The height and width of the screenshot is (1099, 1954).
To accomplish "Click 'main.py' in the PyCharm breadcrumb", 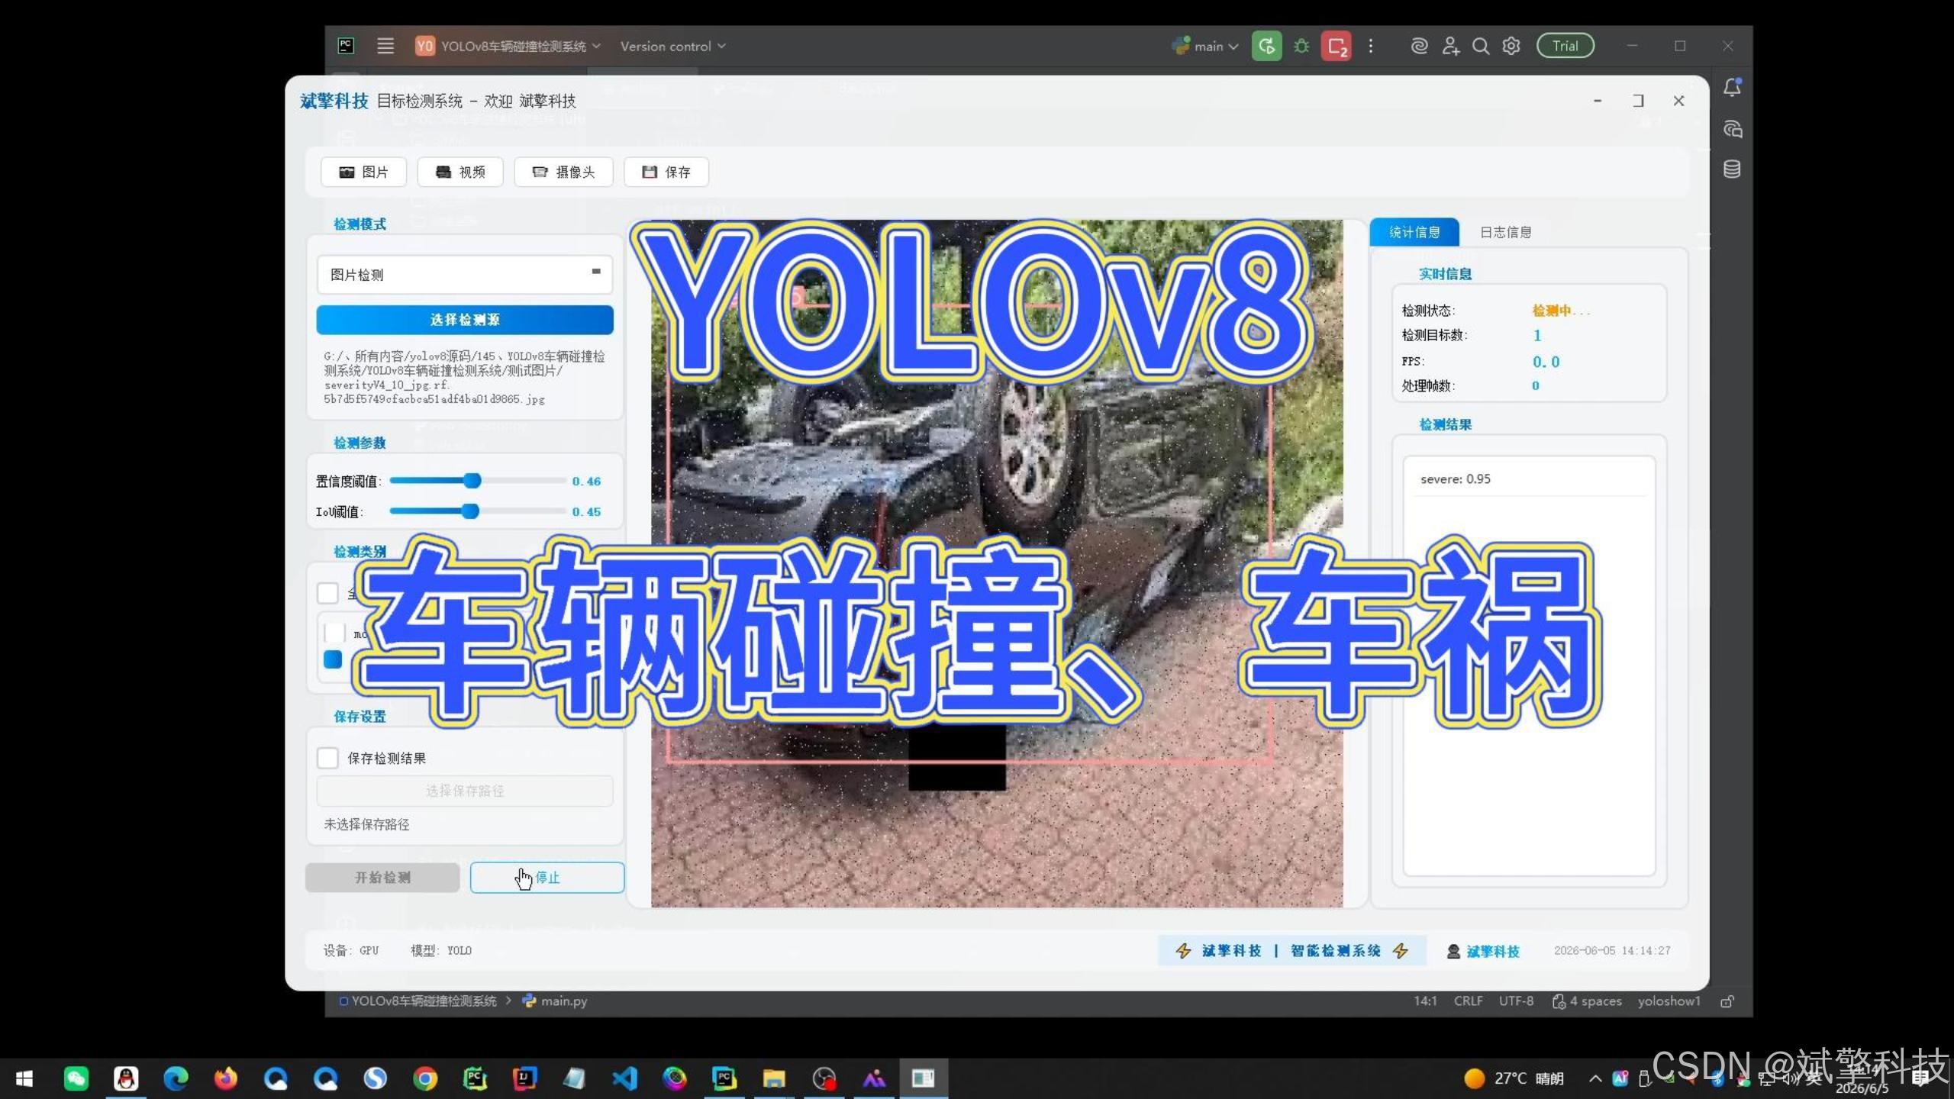I will (556, 1001).
